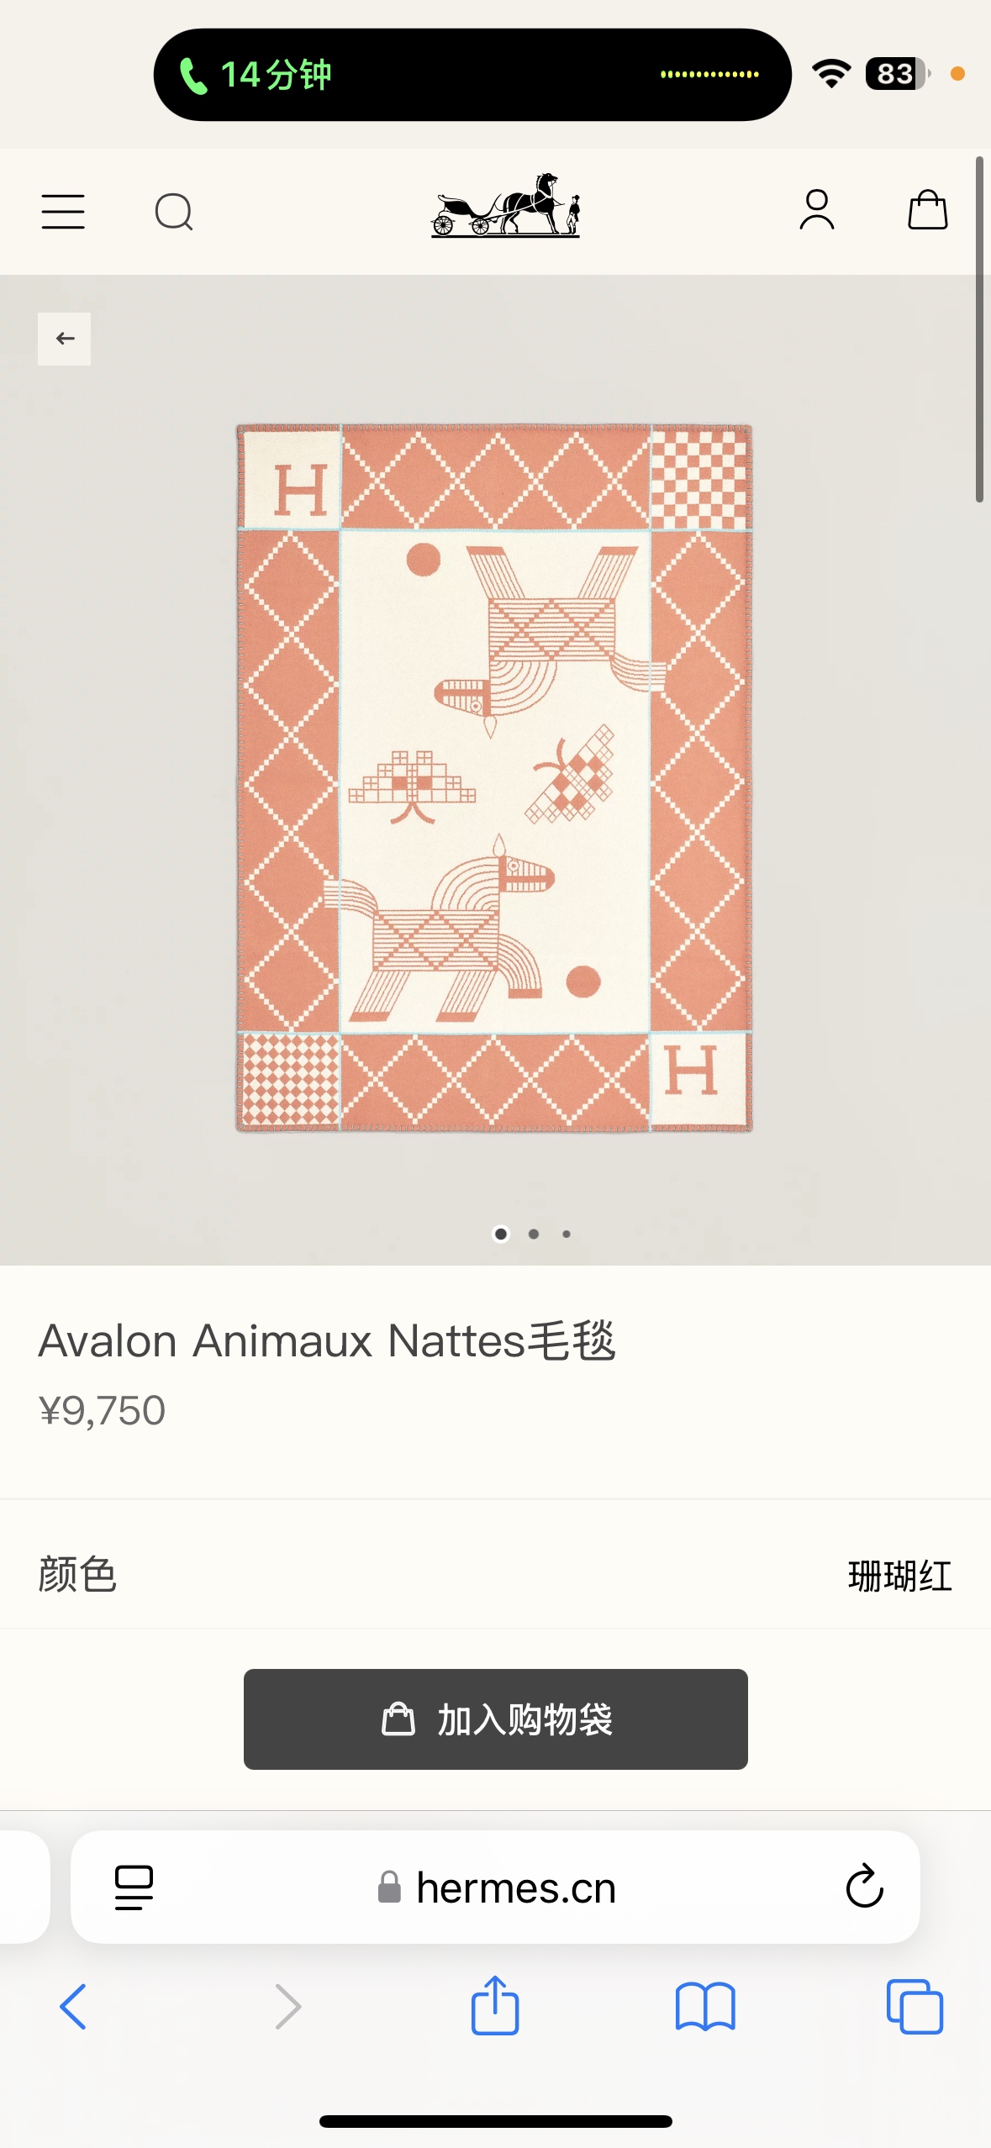This screenshot has height=2148, width=991.
Task: Select the first product image dot
Action: (x=501, y=1234)
